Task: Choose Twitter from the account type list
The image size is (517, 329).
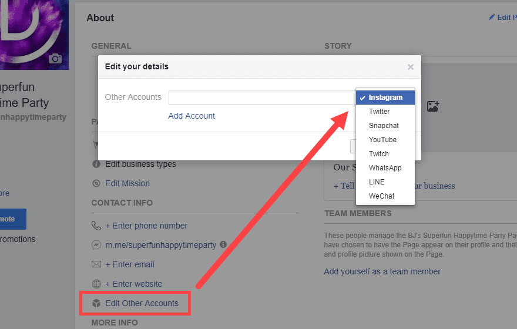Action: (x=385, y=112)
